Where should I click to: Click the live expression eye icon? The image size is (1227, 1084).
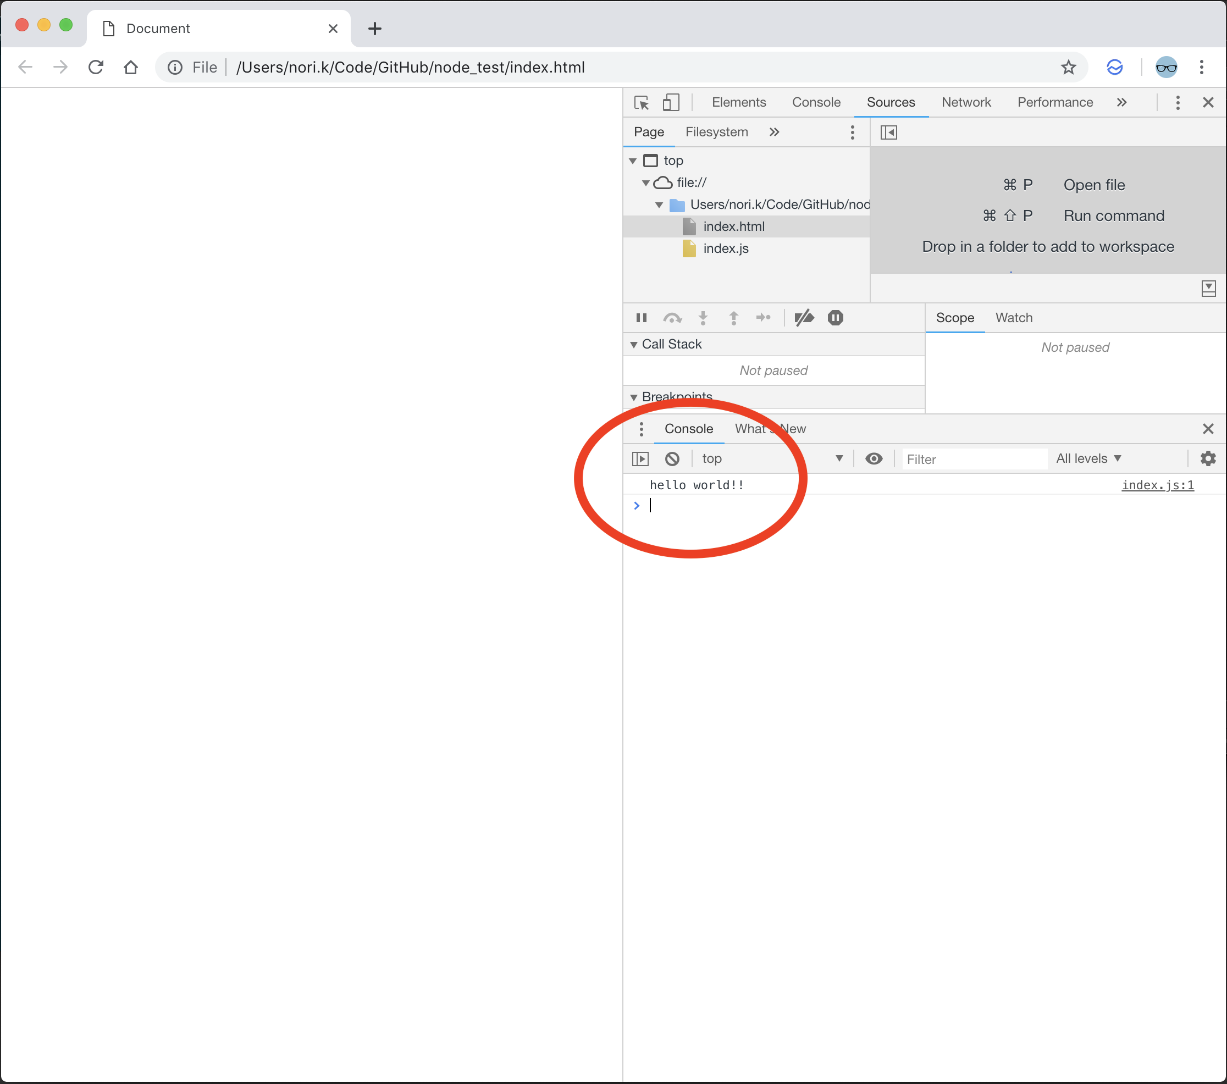874,459
